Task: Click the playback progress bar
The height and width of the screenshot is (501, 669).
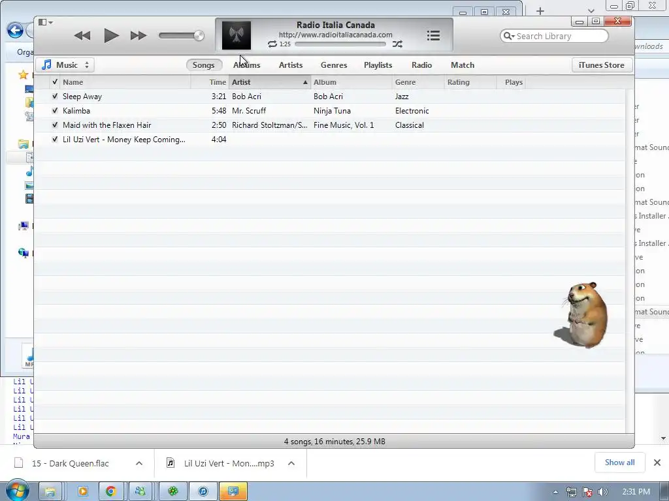Action: coord(340,44)
